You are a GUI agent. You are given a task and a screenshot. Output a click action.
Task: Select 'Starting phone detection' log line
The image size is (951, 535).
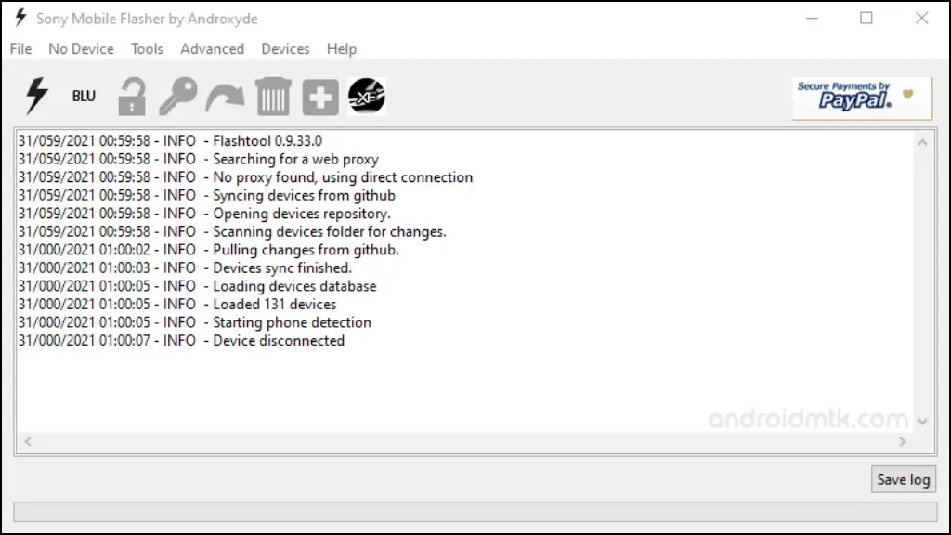point(195,322)
